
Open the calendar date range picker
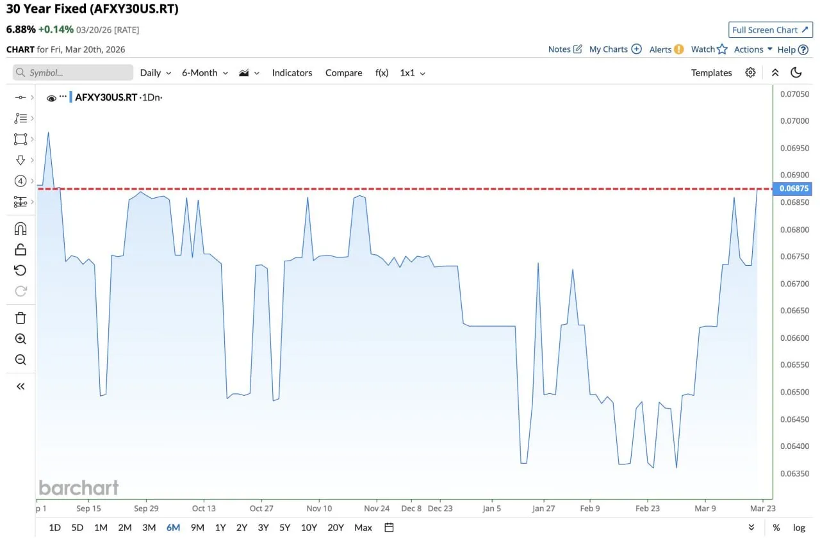[x=389, y=528]
